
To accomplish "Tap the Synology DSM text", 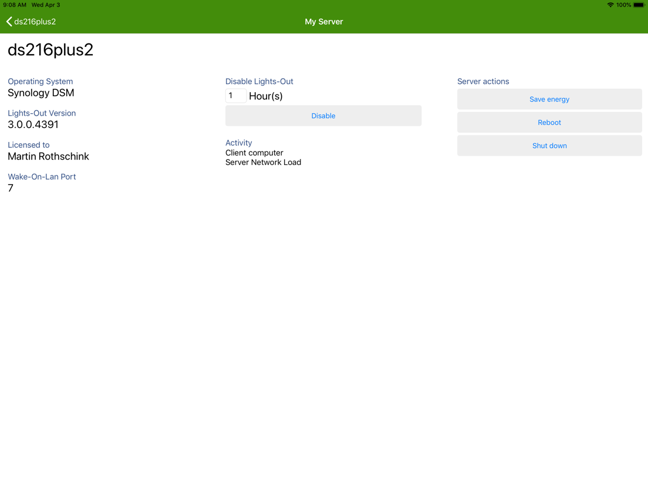I will click(41, 93).
